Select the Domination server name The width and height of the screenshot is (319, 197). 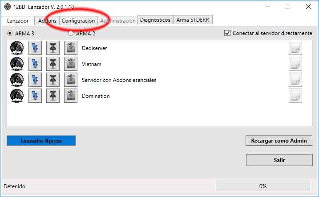(96, 96)
